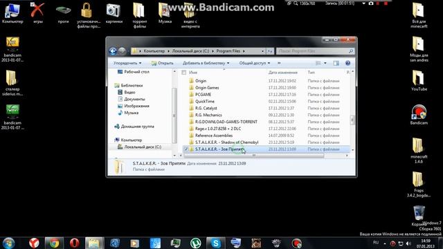Select the Корзина recycle bin desktop icon

(419, 216)
